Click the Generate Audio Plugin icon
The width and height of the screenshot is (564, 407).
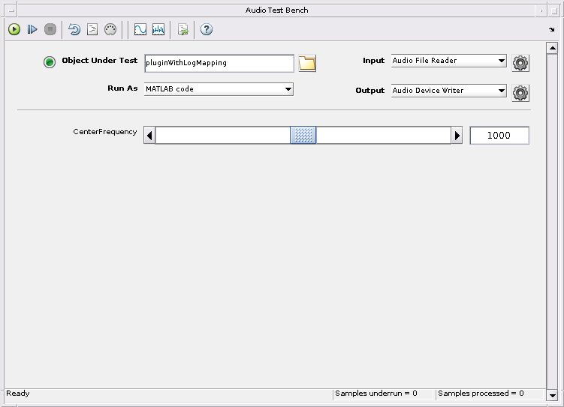(182, 29)
